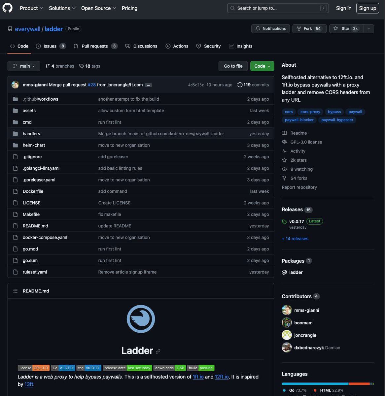The image size is (385, 396).
Task: Click the Sign in link
Action: click(344, 8)
